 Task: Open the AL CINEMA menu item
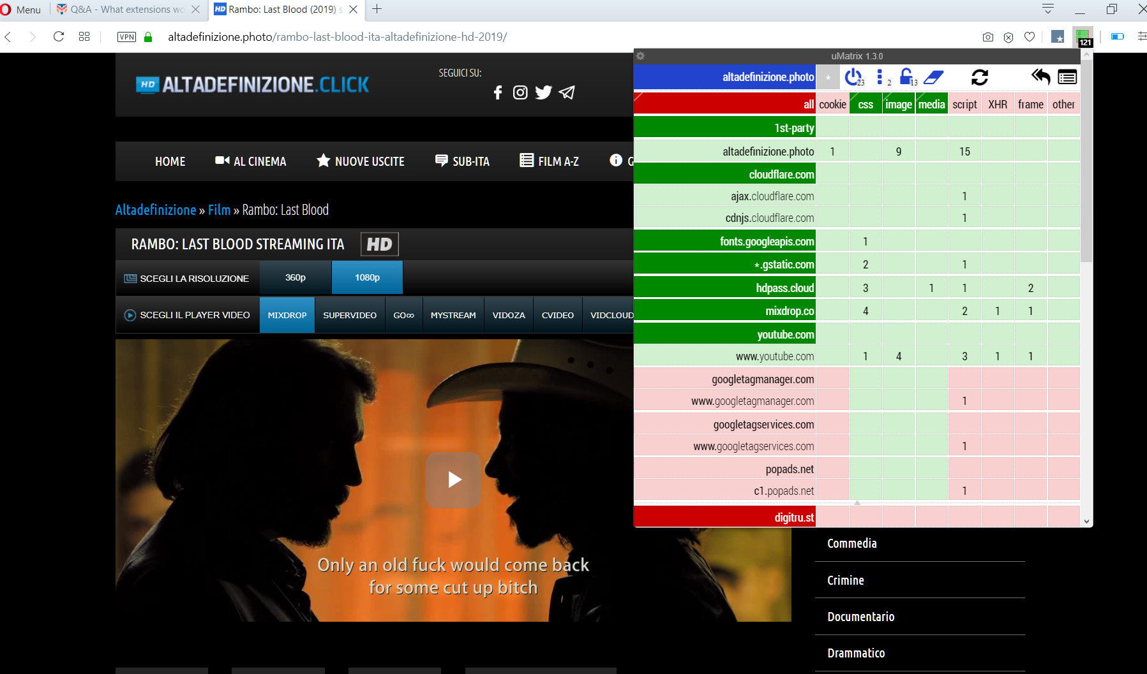[x=251, y=161]
